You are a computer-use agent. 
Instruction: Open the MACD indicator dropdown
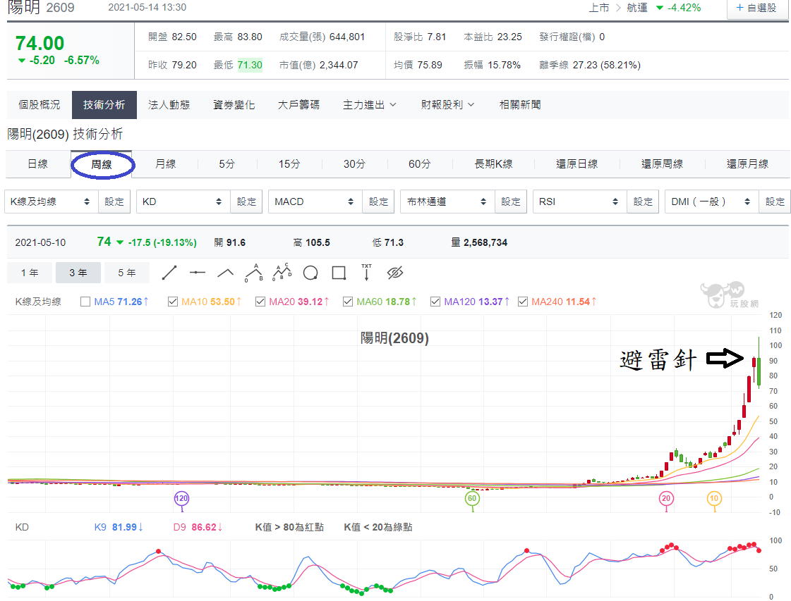315,202
